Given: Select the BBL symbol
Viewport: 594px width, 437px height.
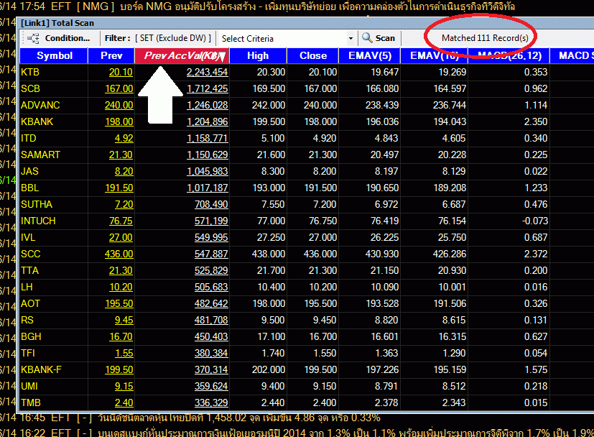Looking at the screenshot, I should coord(30,188).
